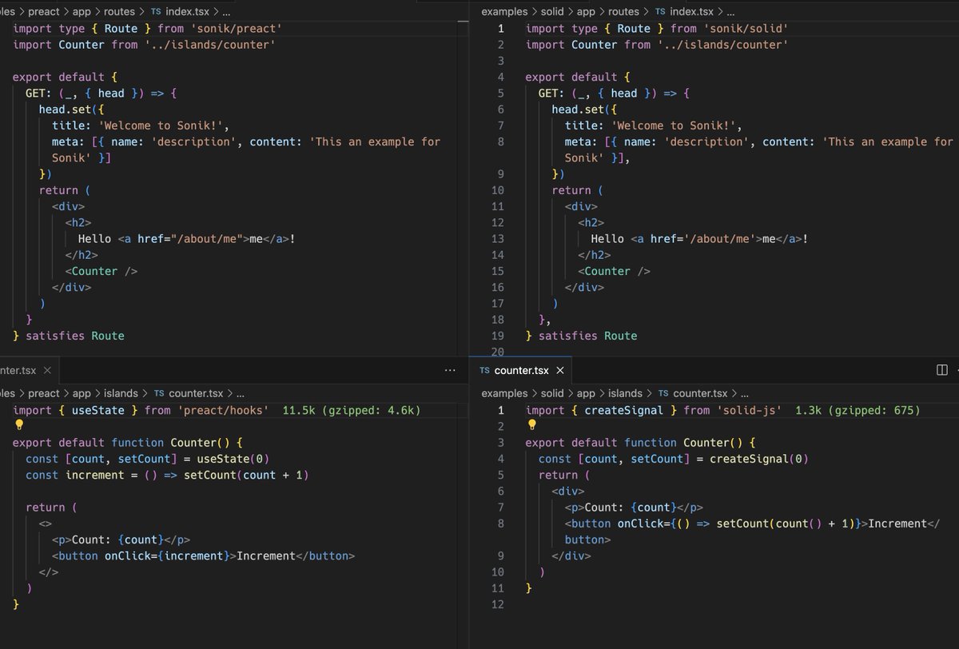Click line number 13 in solid index.tsx
959x649 pixels.
498,239
